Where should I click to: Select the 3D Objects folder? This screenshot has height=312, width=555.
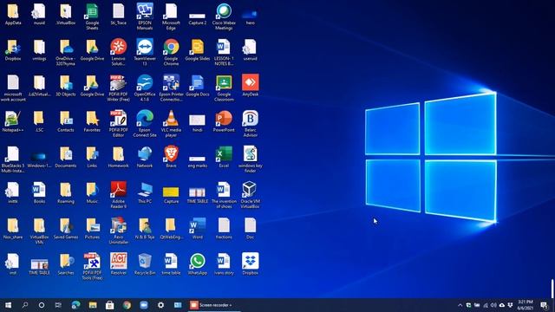click(66, 85)
